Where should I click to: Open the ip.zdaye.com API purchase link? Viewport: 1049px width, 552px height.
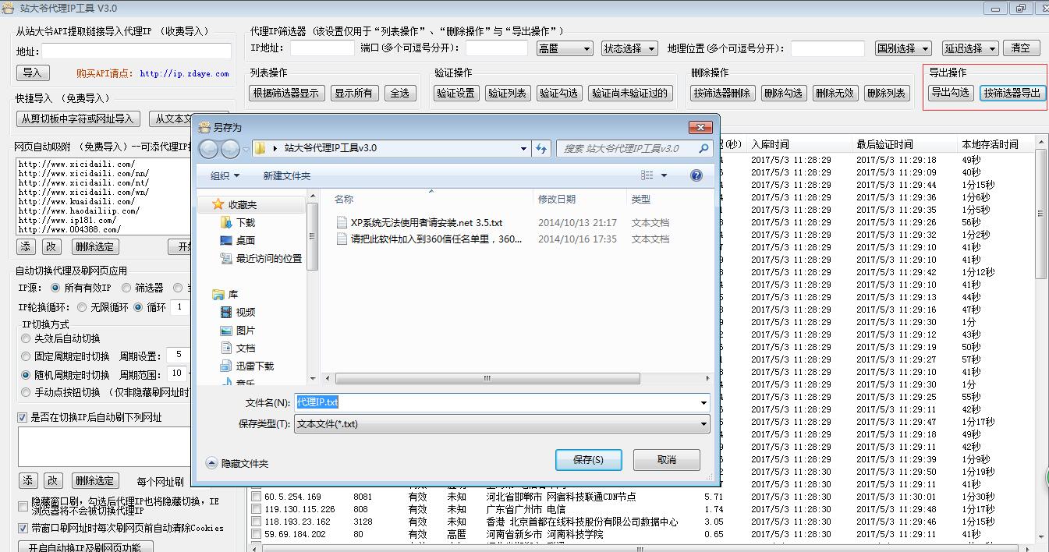click(x=184, y=73)
